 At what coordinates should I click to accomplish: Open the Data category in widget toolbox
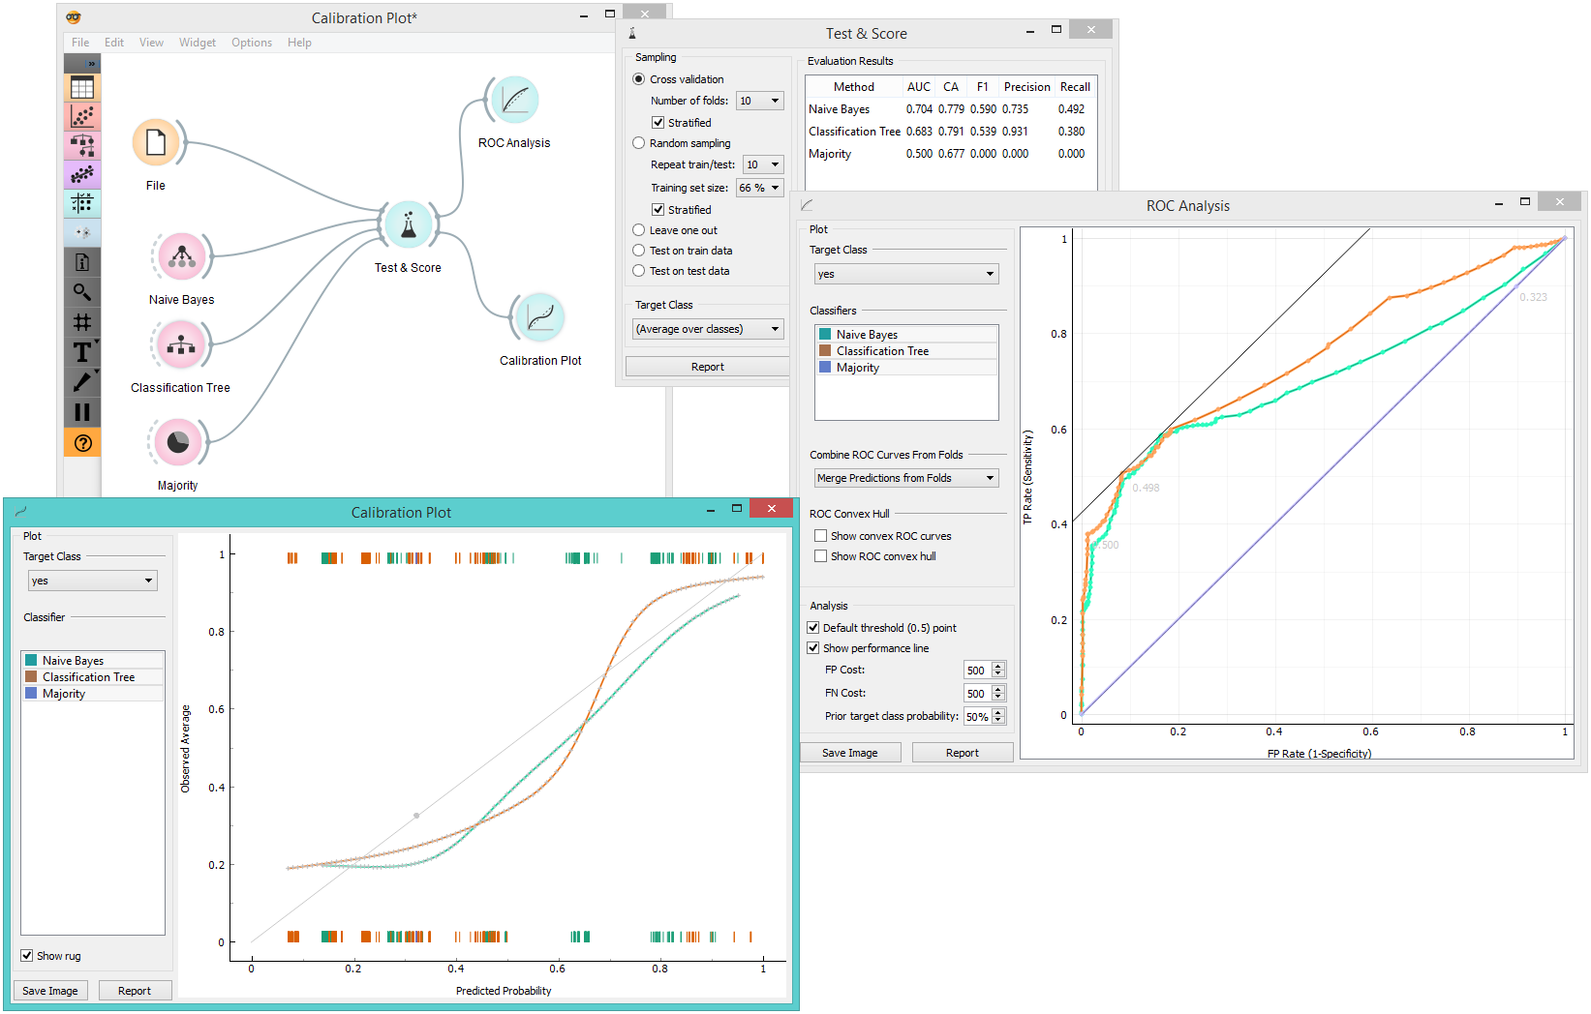pyautogui.click(x=82, y=88)
